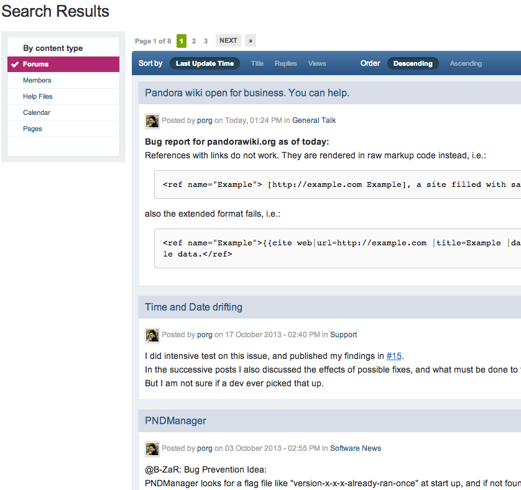This screenshot has height=490, width=521.
Task: Sort results by Title
Action: point(257,63)
